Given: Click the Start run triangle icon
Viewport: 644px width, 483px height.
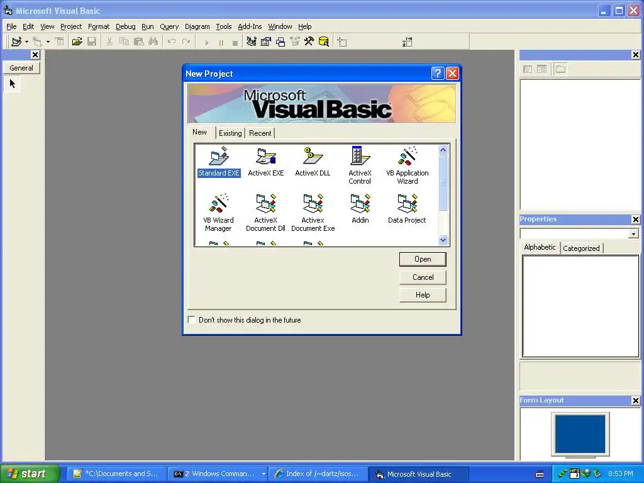Looking at the screenshot, I should pyautogui.click(x=206, y=42).
